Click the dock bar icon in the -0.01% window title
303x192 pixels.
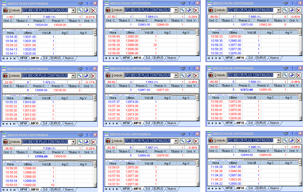coord(80,3)
